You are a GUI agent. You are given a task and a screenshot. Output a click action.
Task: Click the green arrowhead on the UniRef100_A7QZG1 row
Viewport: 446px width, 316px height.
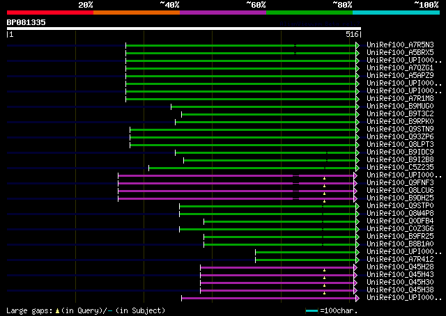(x=357, y=68)
